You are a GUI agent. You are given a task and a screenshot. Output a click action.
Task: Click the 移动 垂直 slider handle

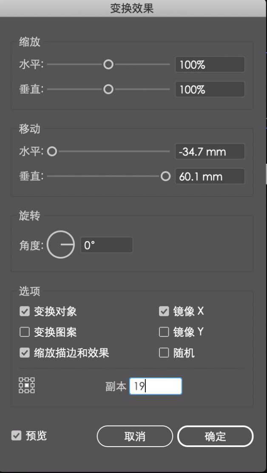click(165, 176)
